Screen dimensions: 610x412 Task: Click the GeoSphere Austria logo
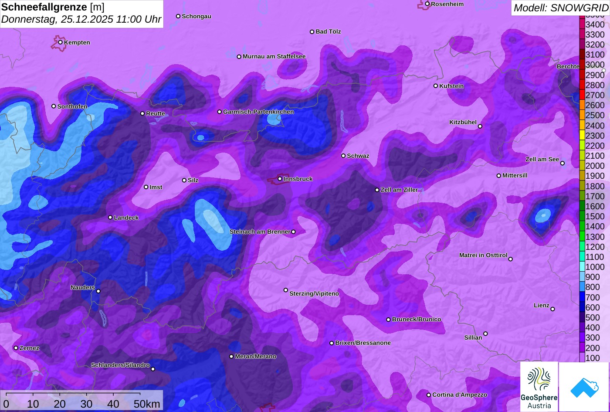point(539,386)
